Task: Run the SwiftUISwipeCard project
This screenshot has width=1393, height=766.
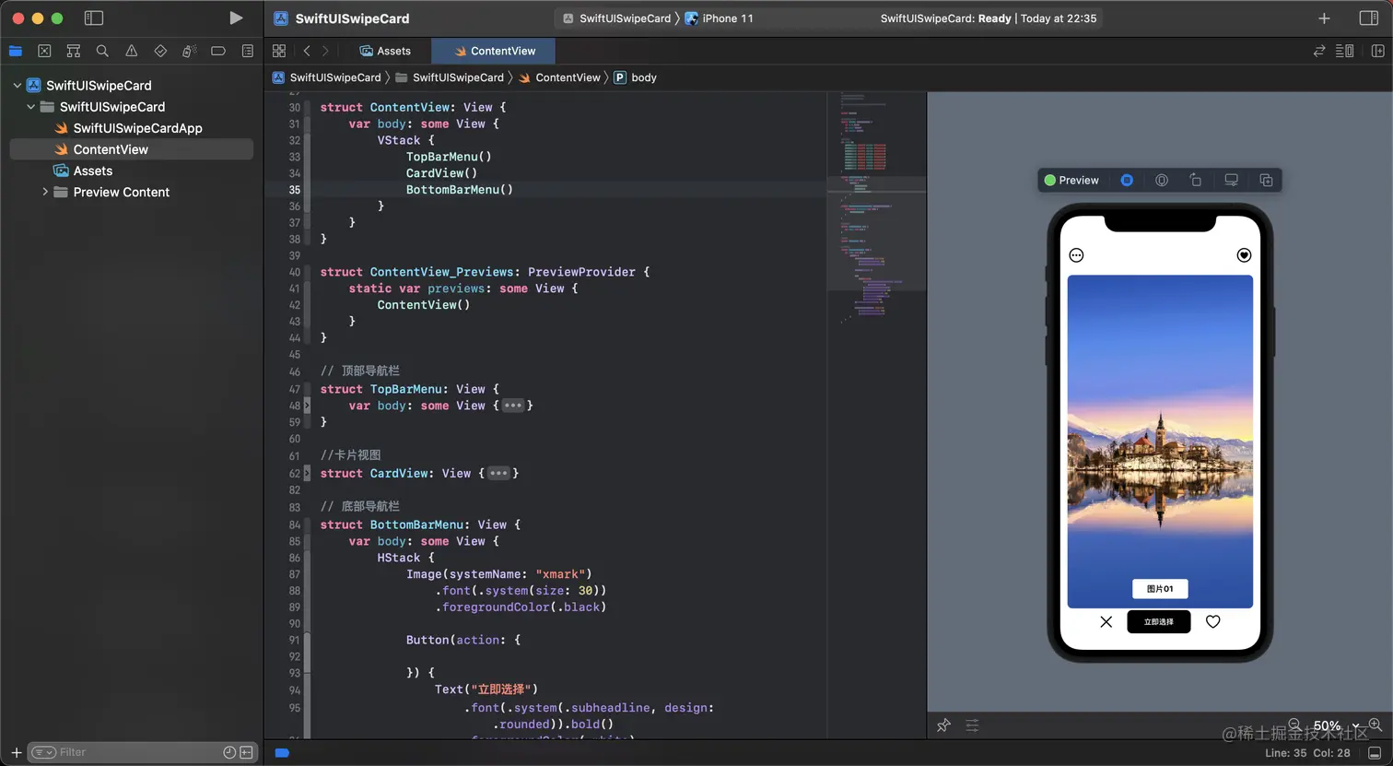Action: tap(236, 18)
